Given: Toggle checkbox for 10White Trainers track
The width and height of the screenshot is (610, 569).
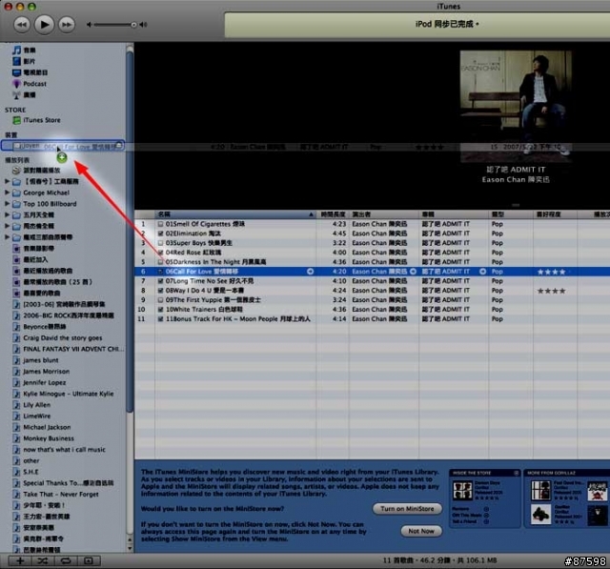Looking at the screenshot, I should 160,310.
